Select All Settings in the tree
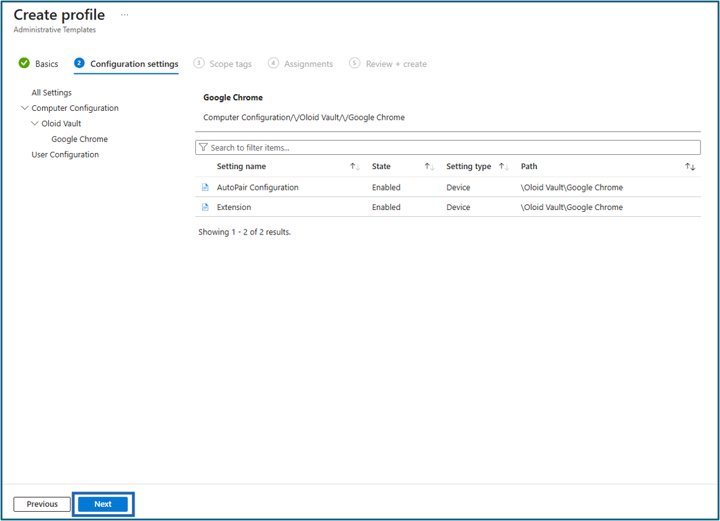Image resolution: width=720 pixels, height=521 pixels. [51, 92]
